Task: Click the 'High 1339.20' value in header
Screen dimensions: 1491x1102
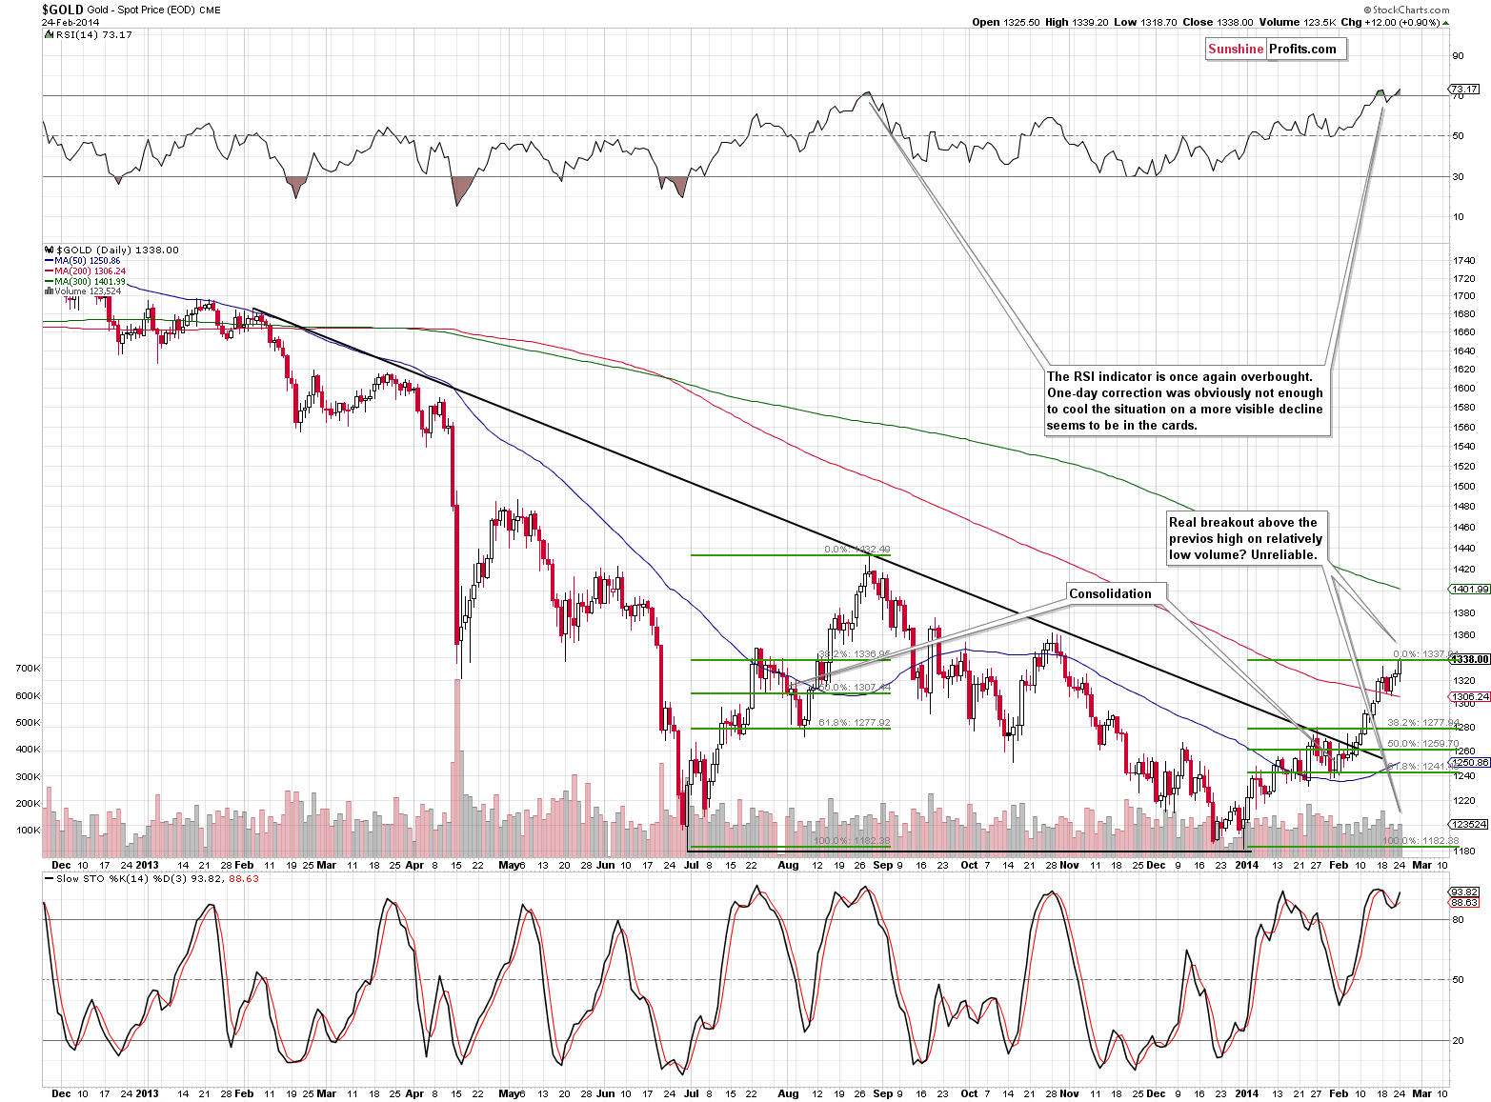Action: (x=1078, y=22)
